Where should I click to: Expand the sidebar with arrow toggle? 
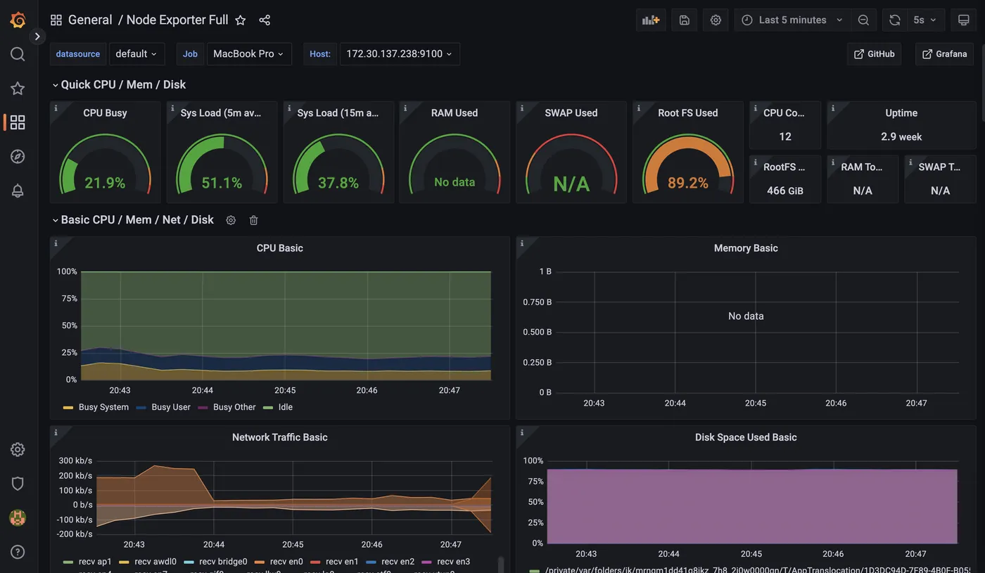pos(37,36)
